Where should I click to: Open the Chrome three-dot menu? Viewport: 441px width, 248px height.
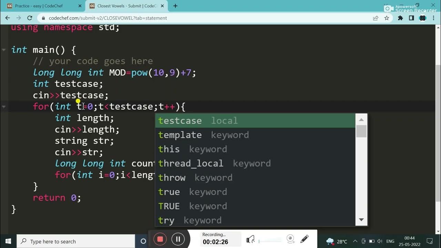click(433, 18)
